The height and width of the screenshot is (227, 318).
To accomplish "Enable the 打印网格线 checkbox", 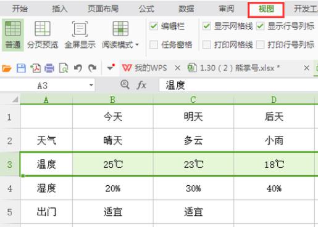I will point(207,44).
